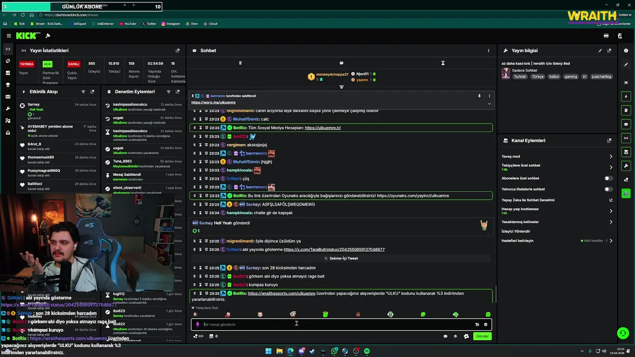This screenshot has width=635, height=357.
Task: Click the info icon in right sidebar
Action: tap(626, 51)
